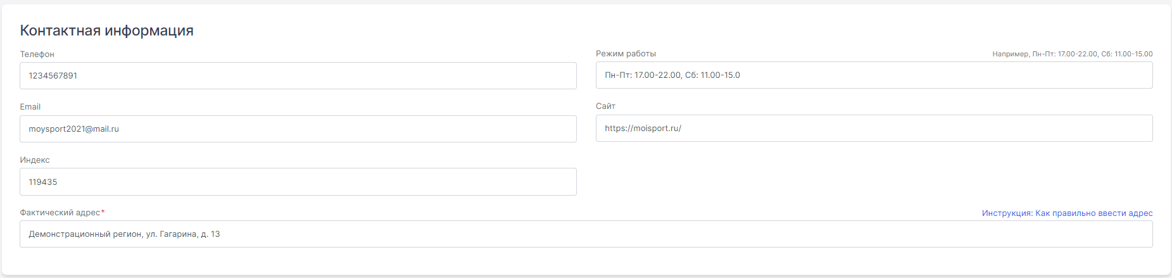Click the Сайт field label
Viewport: 1172px width, 278px height.
(605, 106)
